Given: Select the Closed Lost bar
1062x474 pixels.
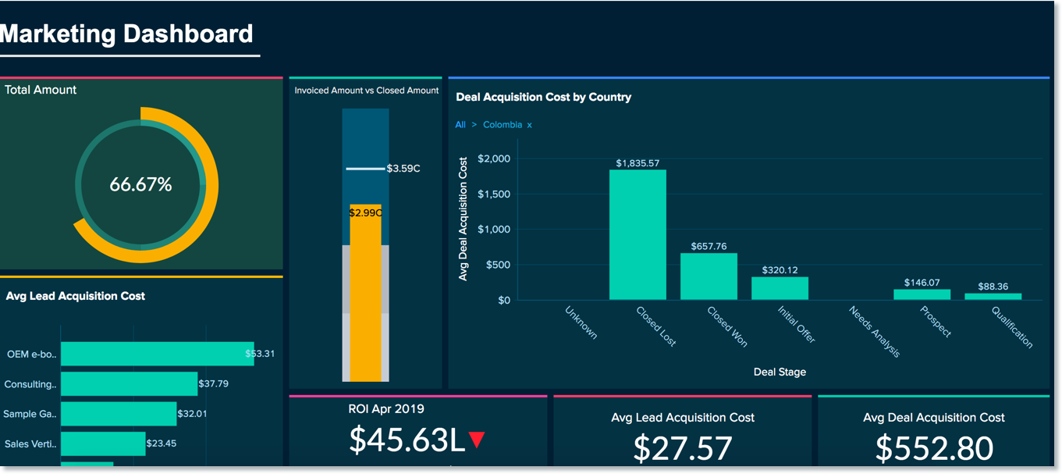Looking at the screenshot, I should pyautogui.click(x=638, y=235).
